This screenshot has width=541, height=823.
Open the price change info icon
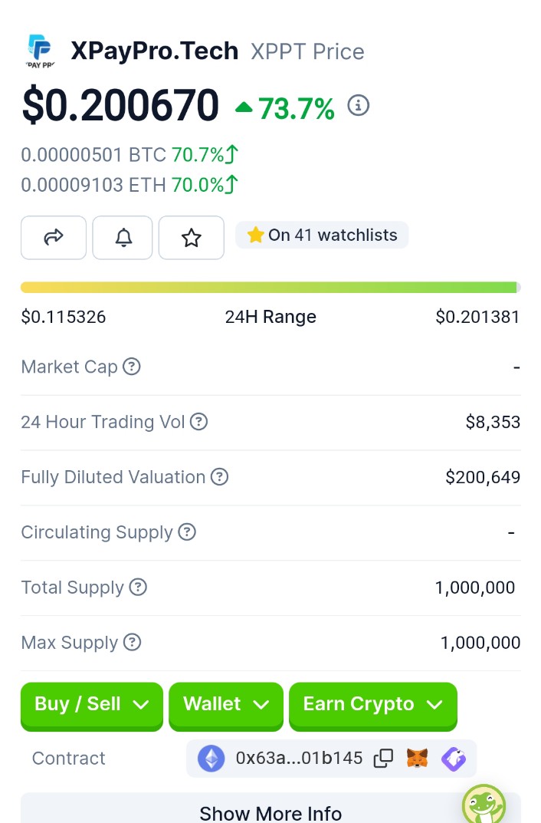tap(359, 106)
